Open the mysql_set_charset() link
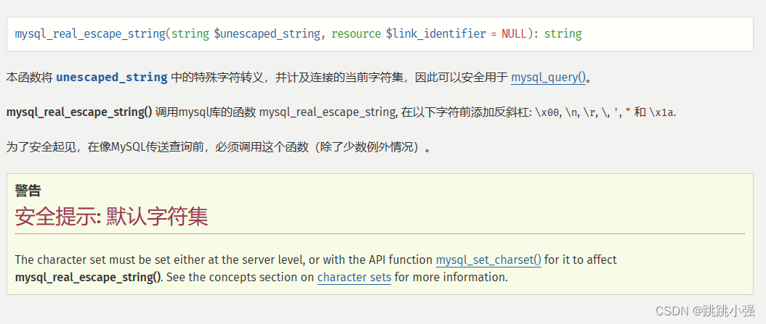 point(488,259)
